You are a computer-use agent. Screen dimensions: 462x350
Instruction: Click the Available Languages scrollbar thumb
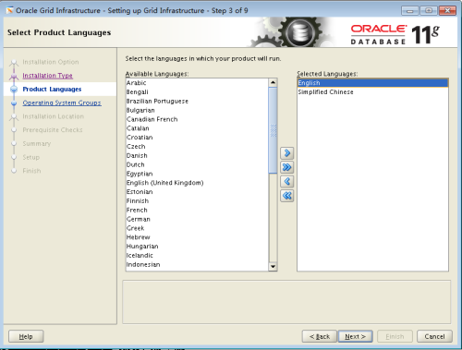coord(273,130)
